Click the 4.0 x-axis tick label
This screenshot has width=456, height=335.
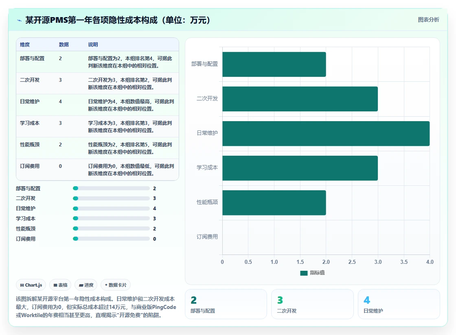coord(430,262)
